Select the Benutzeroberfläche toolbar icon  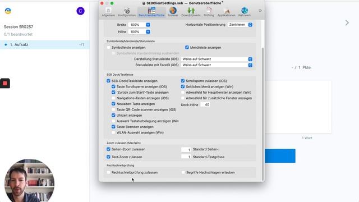click(151, 12)
